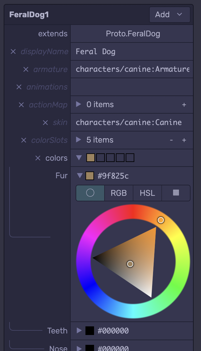Viewport: 201px width, 351px height.
Task: Remove the colorSlots property
Action: pyautogui.click(x=24, y=140)
